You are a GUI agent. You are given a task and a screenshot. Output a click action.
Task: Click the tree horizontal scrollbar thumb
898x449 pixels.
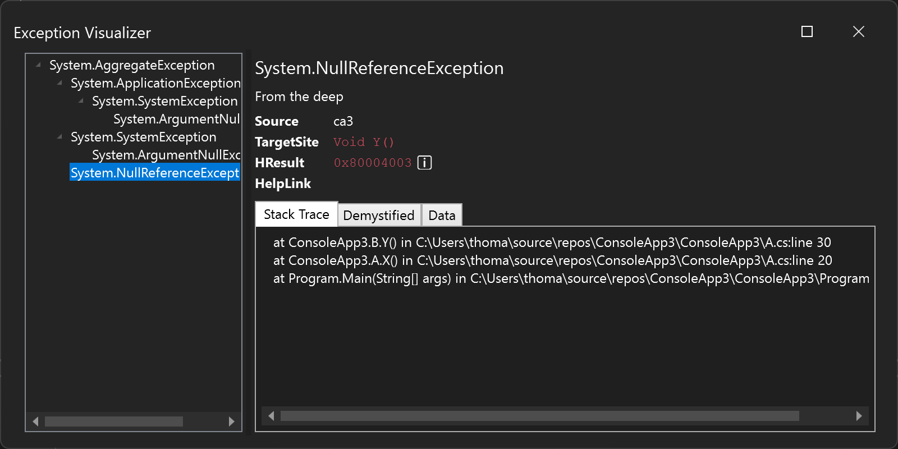pos(114,421)
